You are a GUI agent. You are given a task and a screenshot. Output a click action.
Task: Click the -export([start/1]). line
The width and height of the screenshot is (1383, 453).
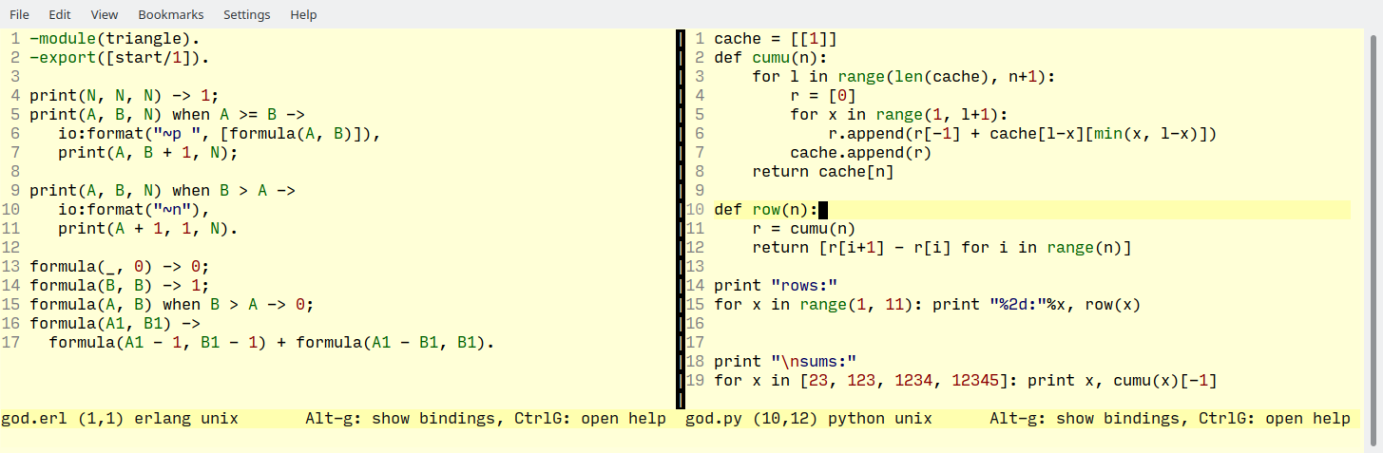coord(120,58)
